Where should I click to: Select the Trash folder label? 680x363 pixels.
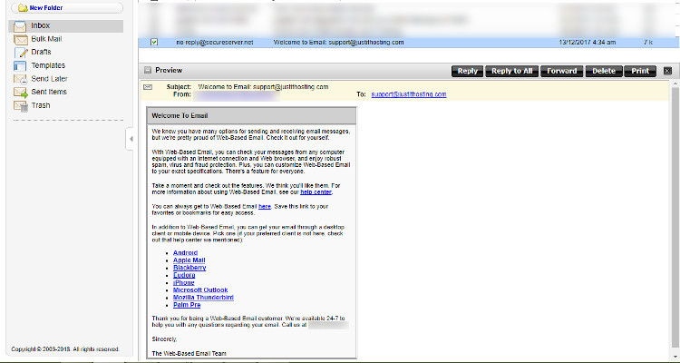[x=41, y=105]
